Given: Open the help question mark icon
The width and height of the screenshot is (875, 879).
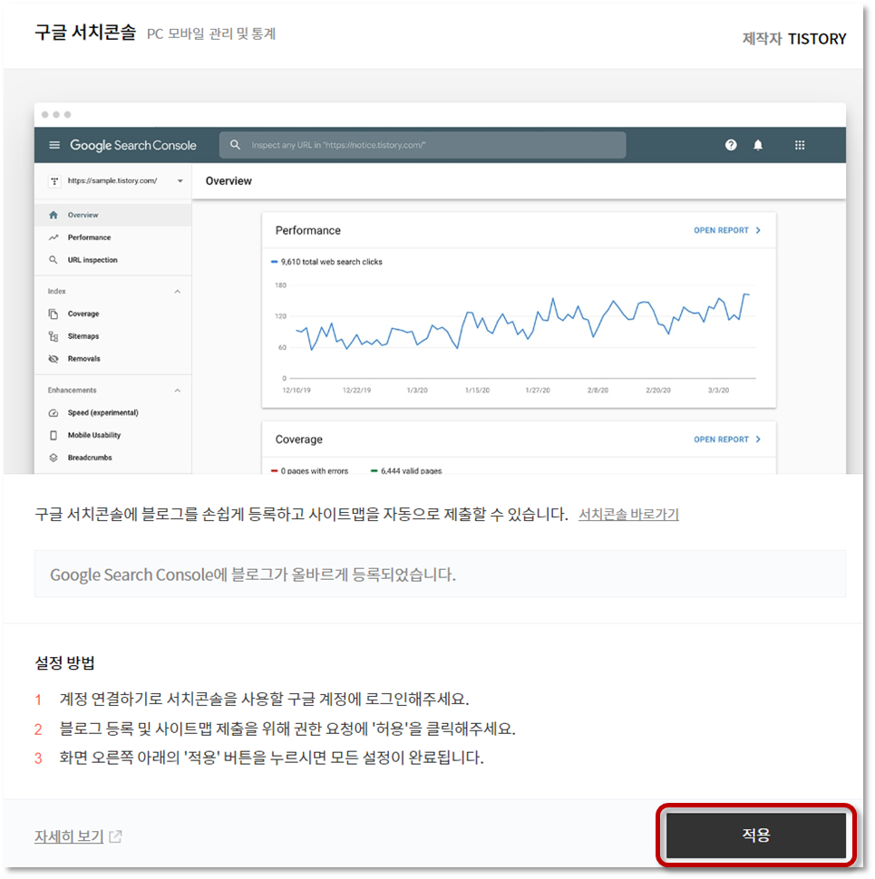Looking at the screenshot, I should click(730, 145).
